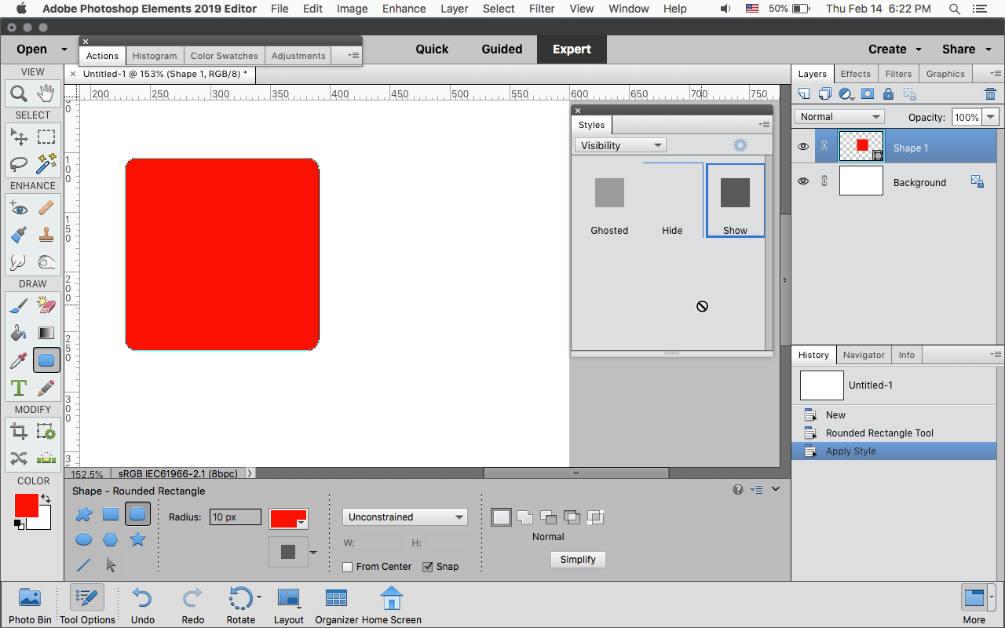Pick the Horizontal Type tool
This screenshot has width=1005, height=628.
coord(19,388)
